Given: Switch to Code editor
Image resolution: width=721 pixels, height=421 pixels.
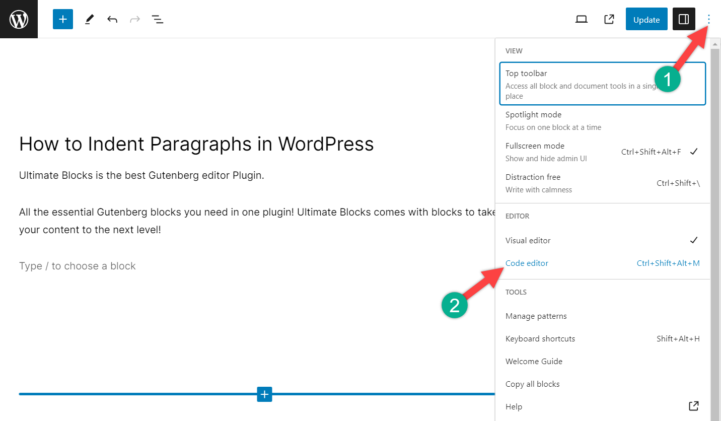Looking at the screenshot, I should [527, 263].
